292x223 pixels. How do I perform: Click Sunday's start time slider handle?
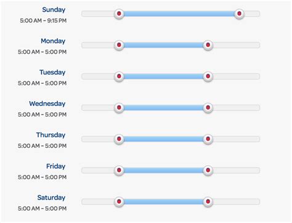pos(119,14)
